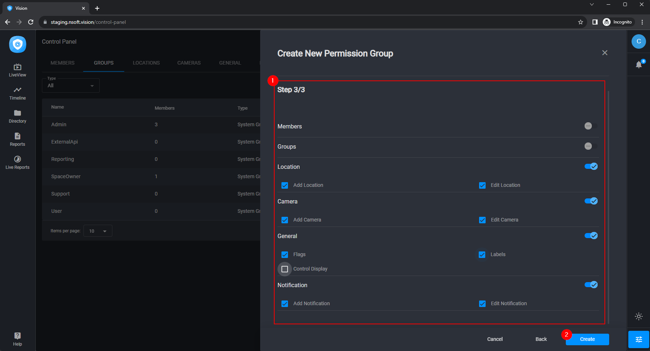650x351 pixels.
Task: Check the Control Display checkbox
Action: 285,269
